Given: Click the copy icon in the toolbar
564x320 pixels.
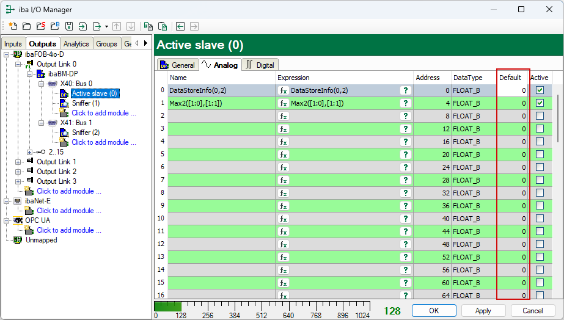Looking at the screenshot, I should 148,26.
